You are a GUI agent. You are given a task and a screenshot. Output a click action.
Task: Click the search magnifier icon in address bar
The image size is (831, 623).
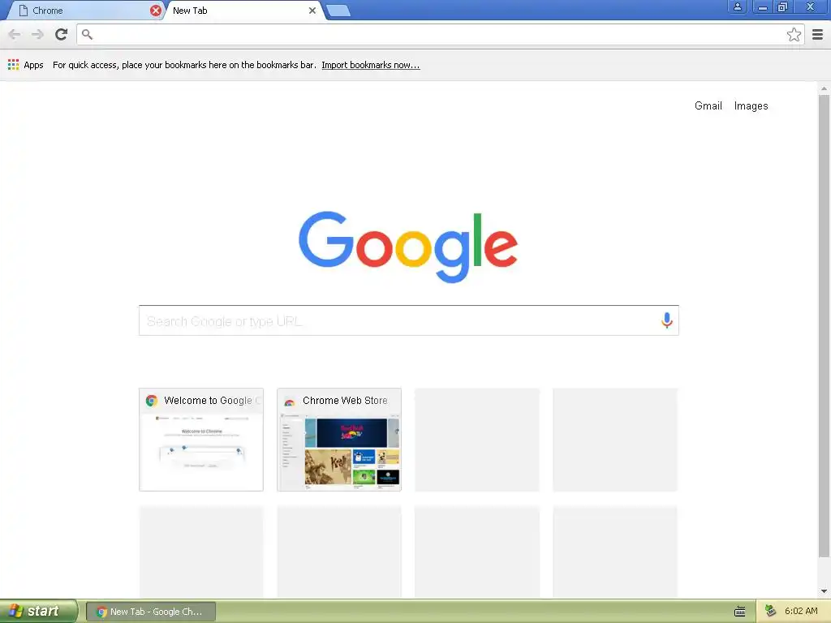pyautogui.click(x=88, y=34)
